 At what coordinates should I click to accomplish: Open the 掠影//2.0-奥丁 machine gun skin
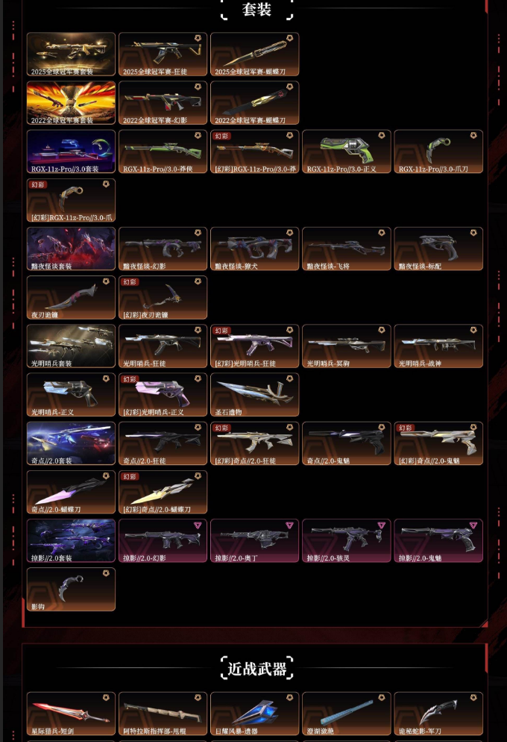coord(255,541)
